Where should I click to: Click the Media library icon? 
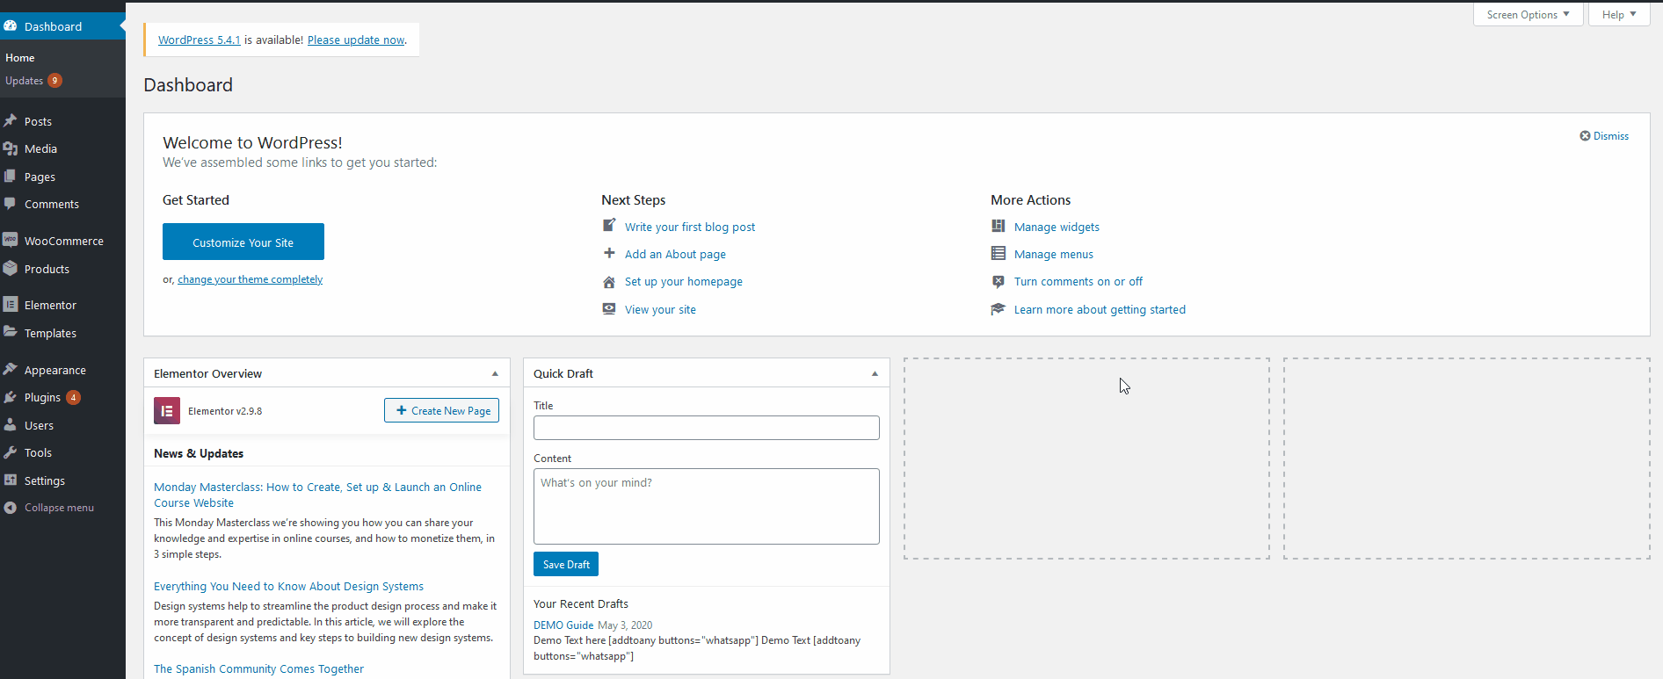pyautogui.click(x=11, y=148)
